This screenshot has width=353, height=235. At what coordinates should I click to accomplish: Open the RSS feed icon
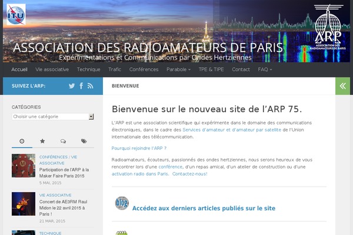tap(90, 86)
